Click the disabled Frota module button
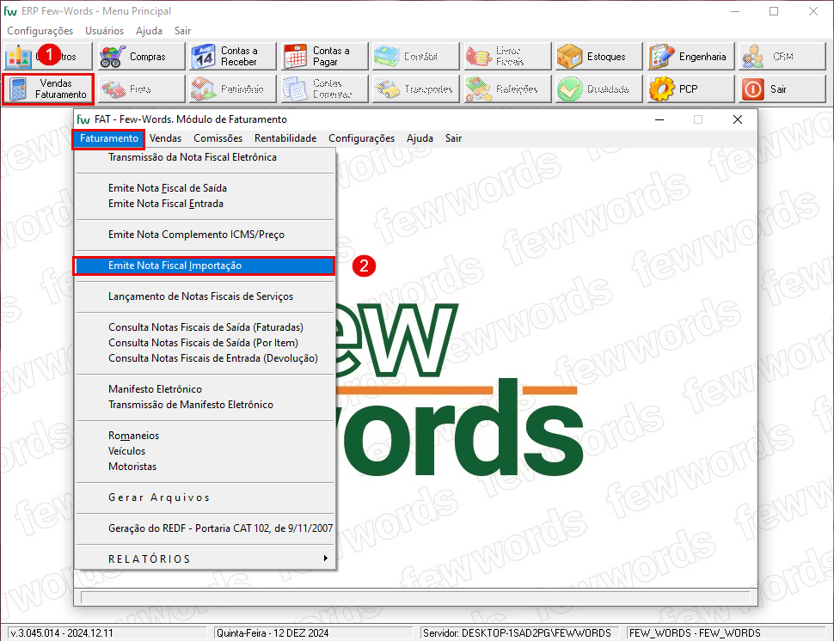The image size is (834, 641). [x=141, y=89]
